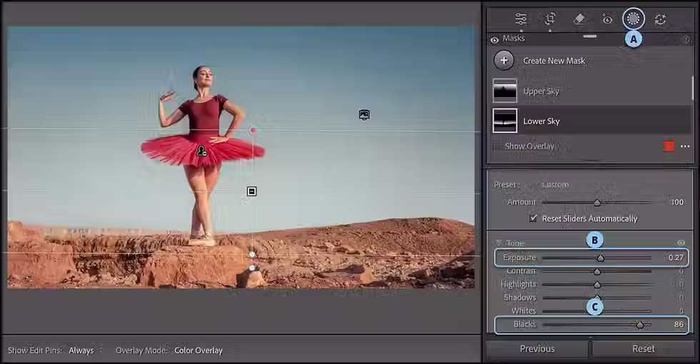
Task: Click the Highlights slider handle
Action: pos(597,285)
